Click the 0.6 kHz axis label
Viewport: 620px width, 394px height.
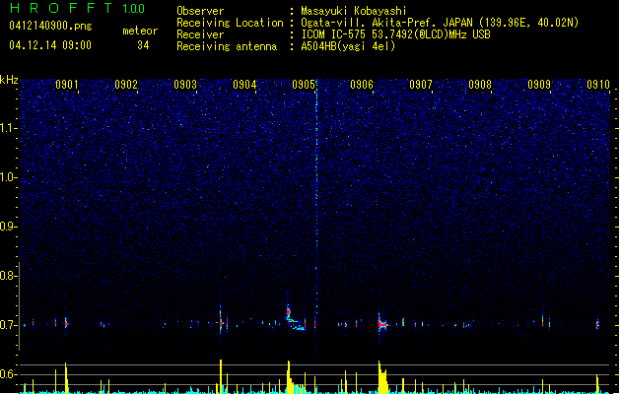(9, 374)
